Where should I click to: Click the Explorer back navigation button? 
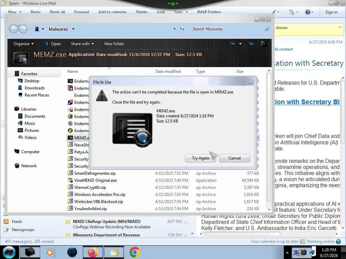point(14,29)
